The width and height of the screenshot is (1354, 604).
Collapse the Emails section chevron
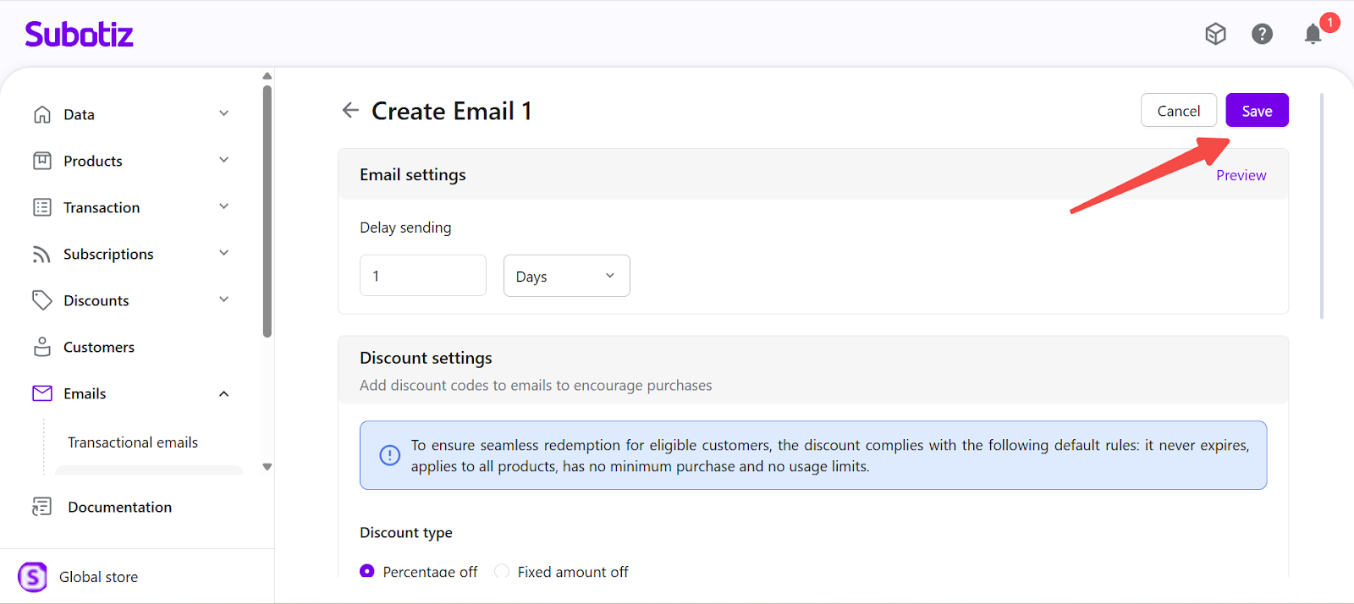tap(223, 393)
